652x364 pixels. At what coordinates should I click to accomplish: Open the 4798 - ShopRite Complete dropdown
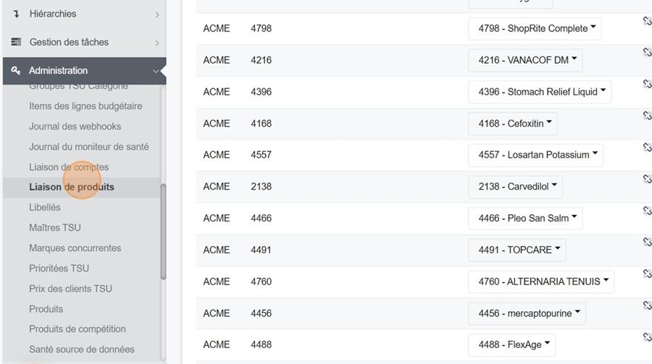[535, 28]
